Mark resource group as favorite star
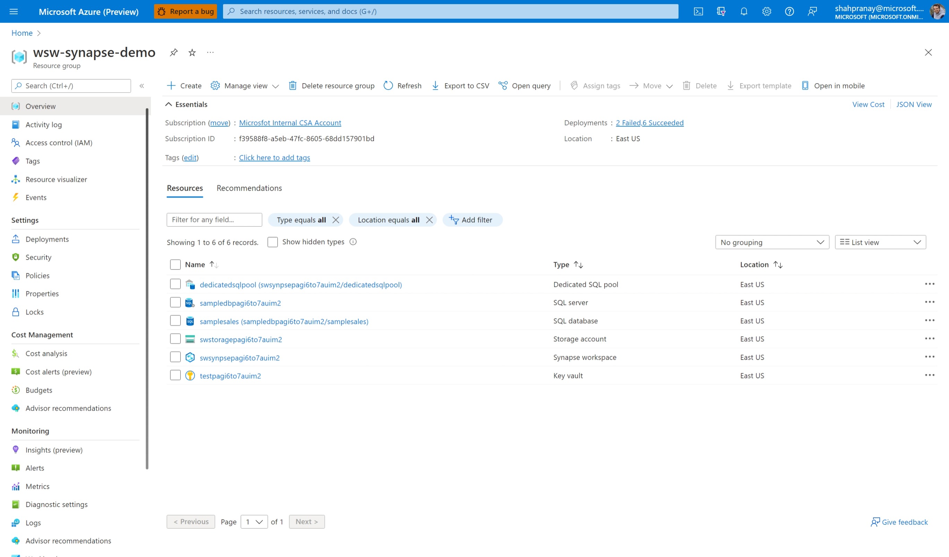 [x=192, y=52]
